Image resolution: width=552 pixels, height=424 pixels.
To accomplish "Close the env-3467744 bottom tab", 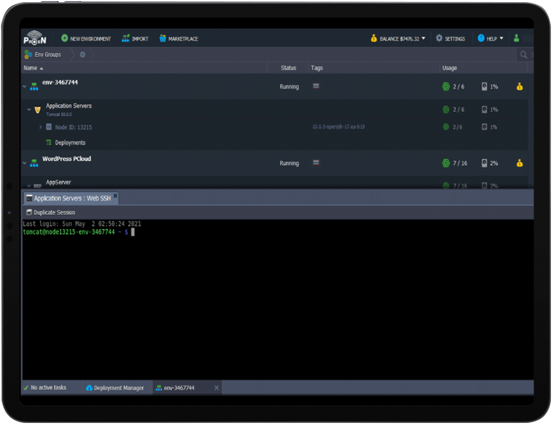I will 217,388.
